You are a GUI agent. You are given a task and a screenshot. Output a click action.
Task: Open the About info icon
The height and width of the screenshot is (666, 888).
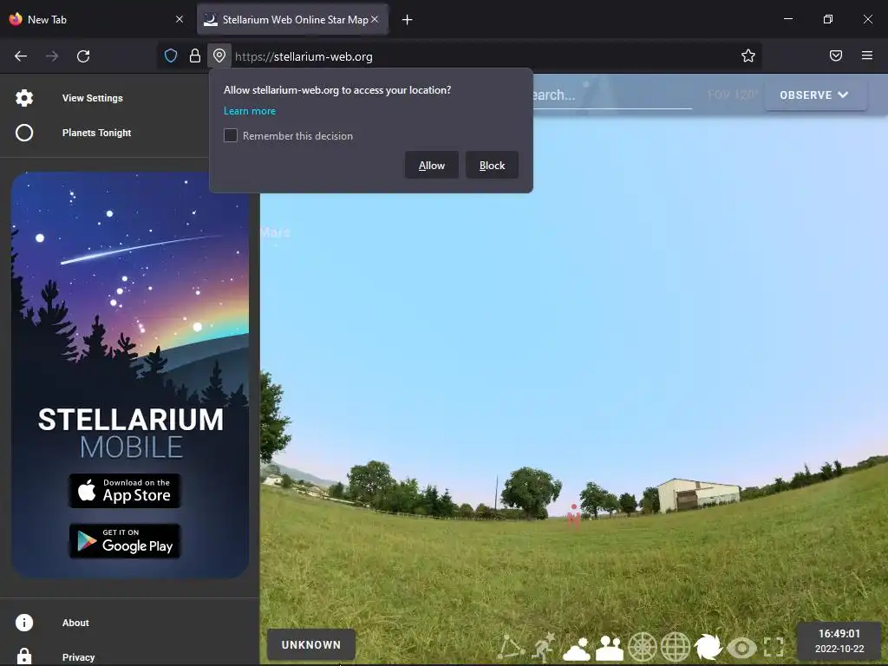pyautogui.click(x=23, y=623)
